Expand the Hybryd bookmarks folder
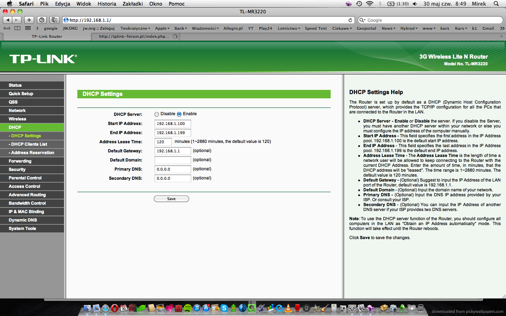This screenshot has height=316, width=506. (409, 28)
